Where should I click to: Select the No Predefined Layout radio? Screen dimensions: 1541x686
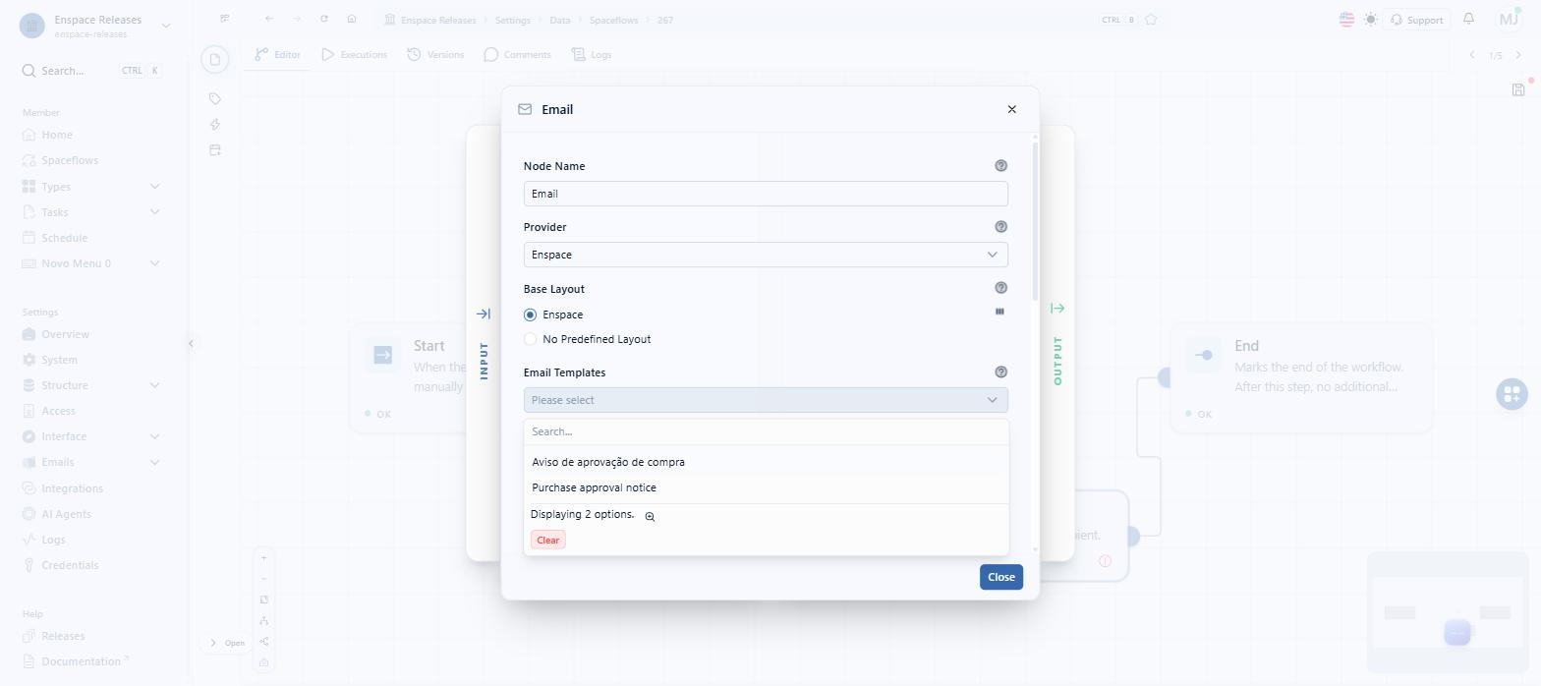point(531,339)
